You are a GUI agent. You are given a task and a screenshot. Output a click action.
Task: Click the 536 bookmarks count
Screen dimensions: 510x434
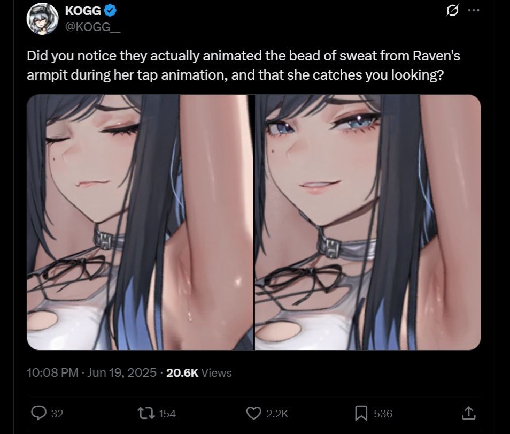383,414
